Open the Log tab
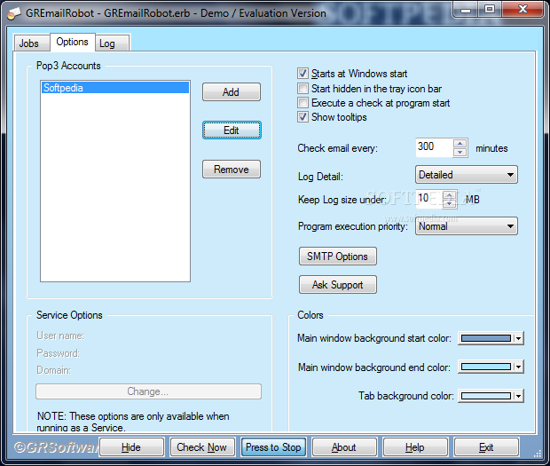550x466 pixels. click(x=112, y=43)
